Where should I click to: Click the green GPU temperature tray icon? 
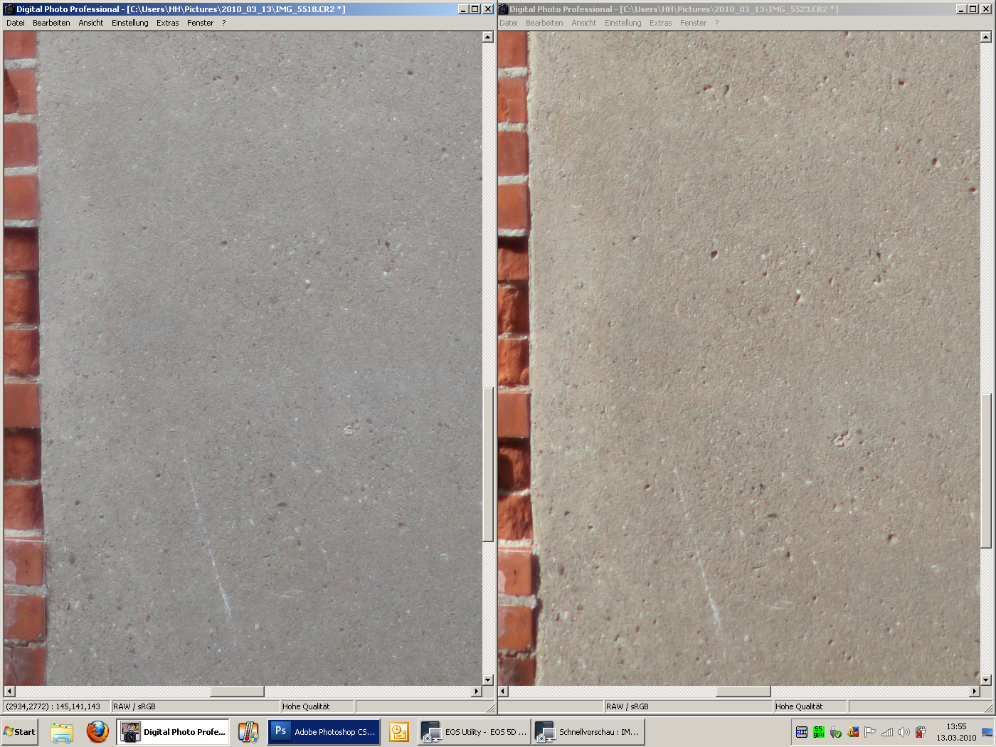point(819,732)
